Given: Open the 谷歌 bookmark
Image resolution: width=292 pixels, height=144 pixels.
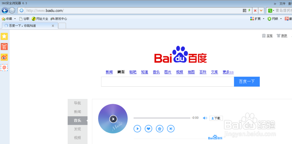Looking at the screenshot, I should 24,19.
